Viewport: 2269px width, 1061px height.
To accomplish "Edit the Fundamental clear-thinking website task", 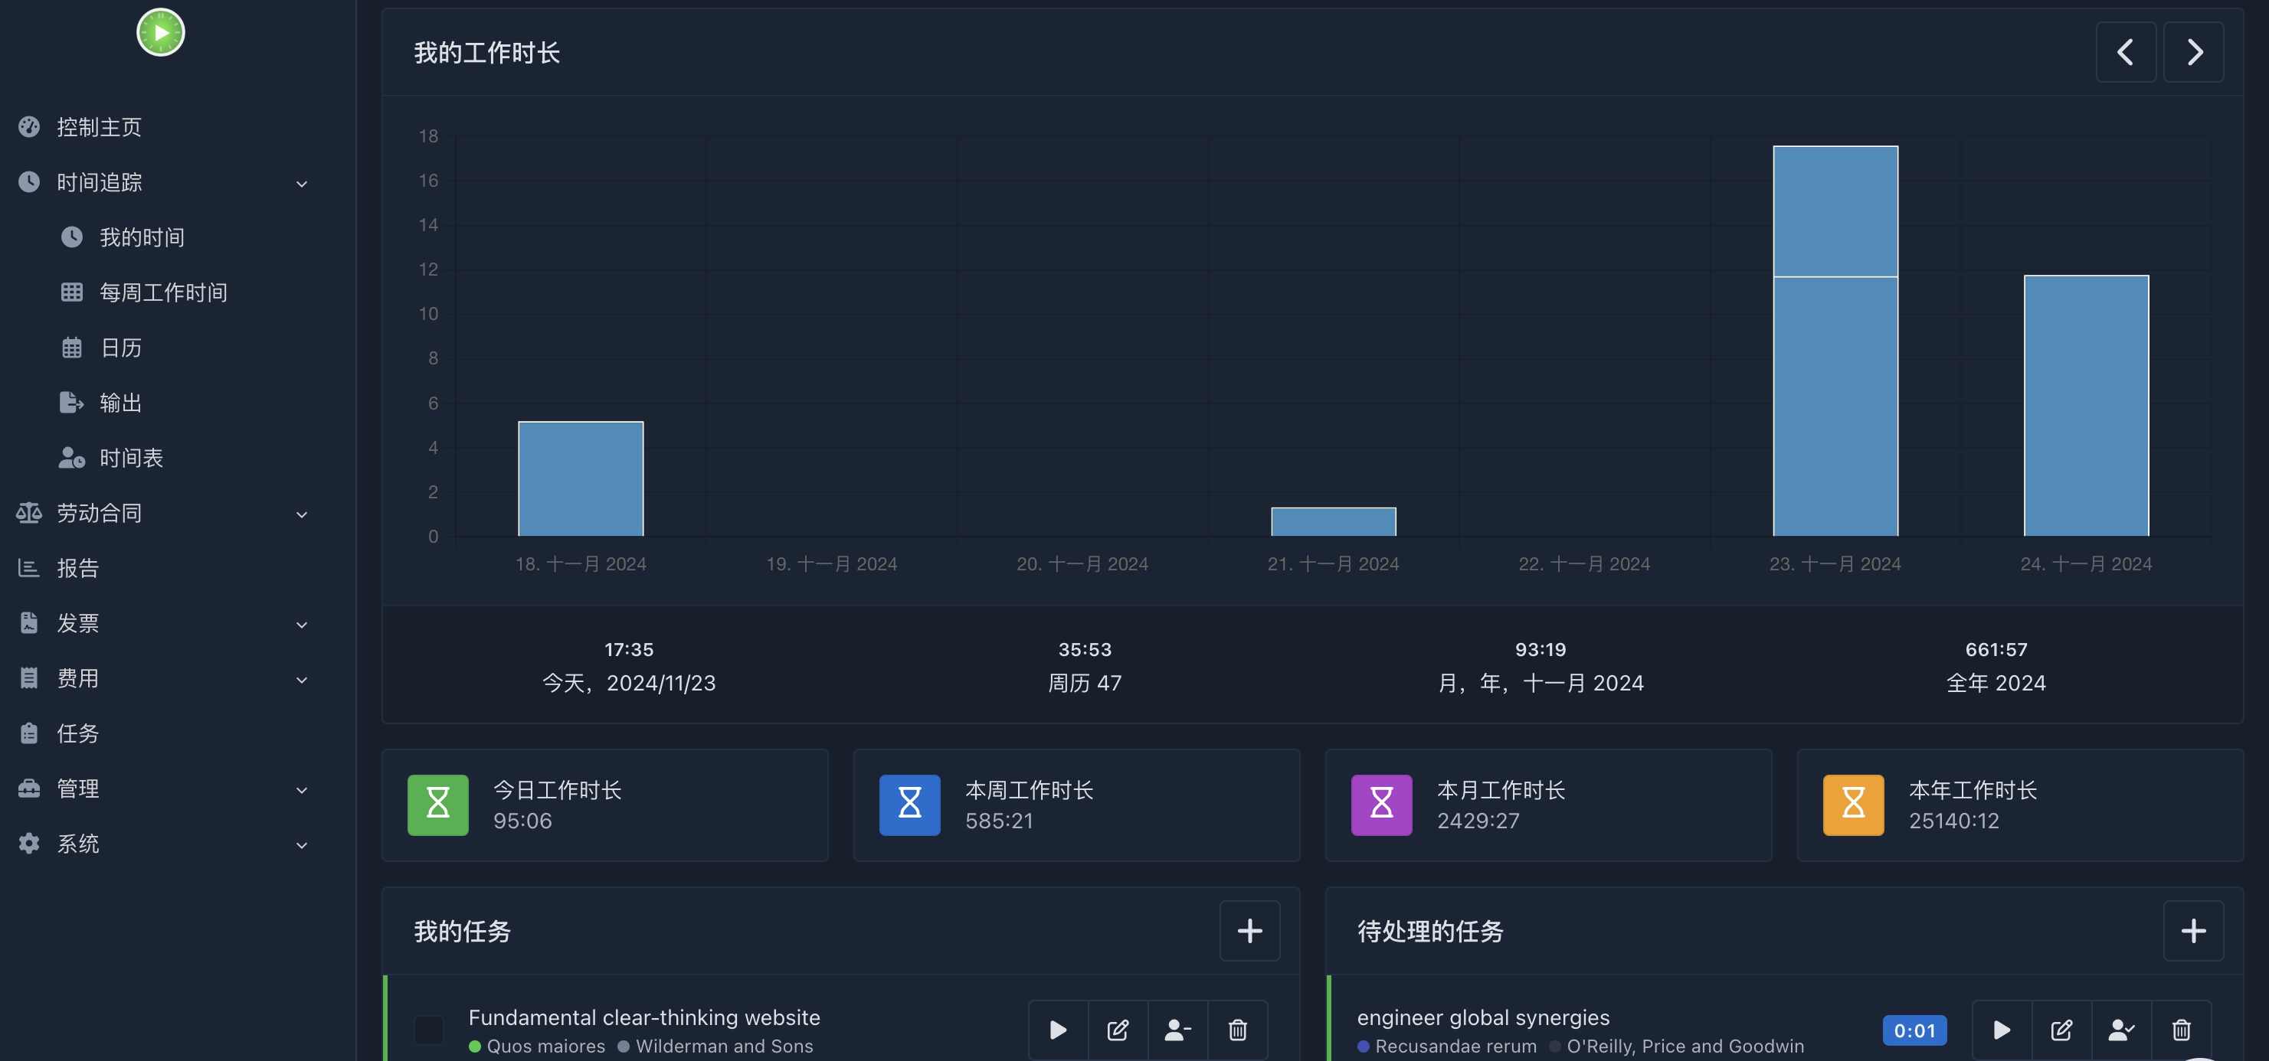I will tap(1118, 1030).
